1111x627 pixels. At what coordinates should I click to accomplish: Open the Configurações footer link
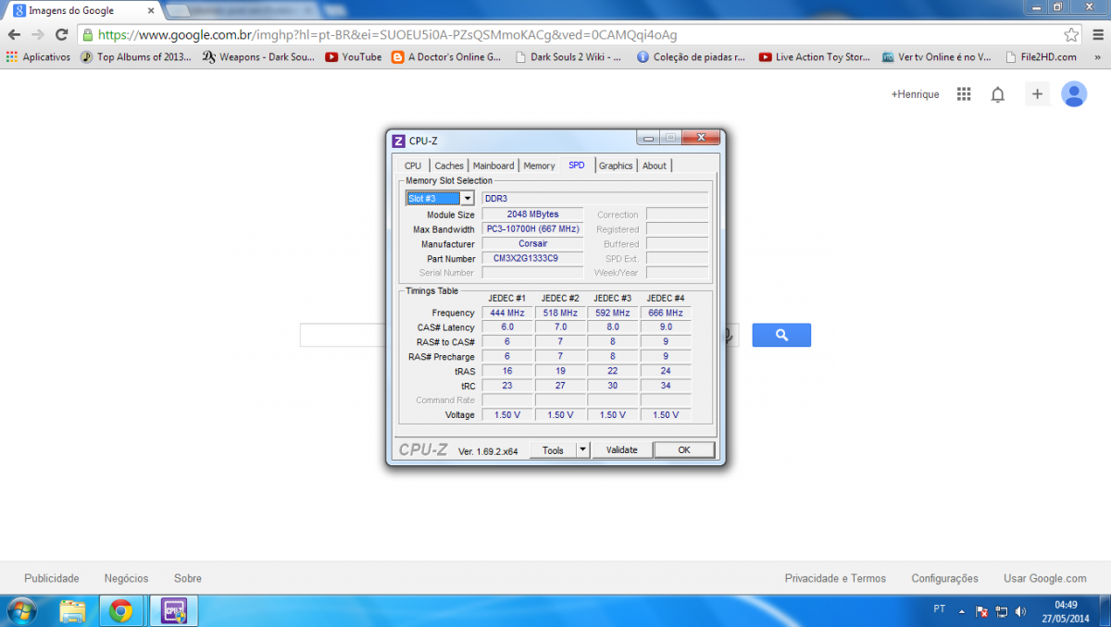[x=944, y=579]
